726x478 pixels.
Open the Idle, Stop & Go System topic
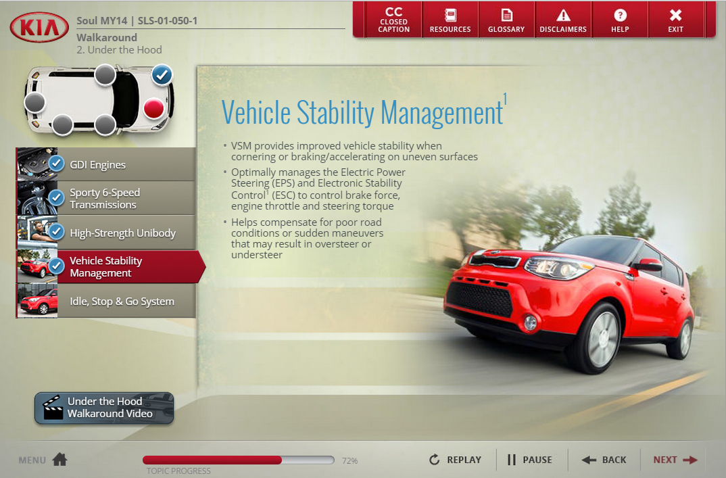(x=106, y=301)
